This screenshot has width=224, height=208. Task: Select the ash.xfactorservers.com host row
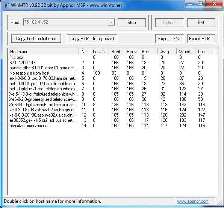(x=113, y=126)
